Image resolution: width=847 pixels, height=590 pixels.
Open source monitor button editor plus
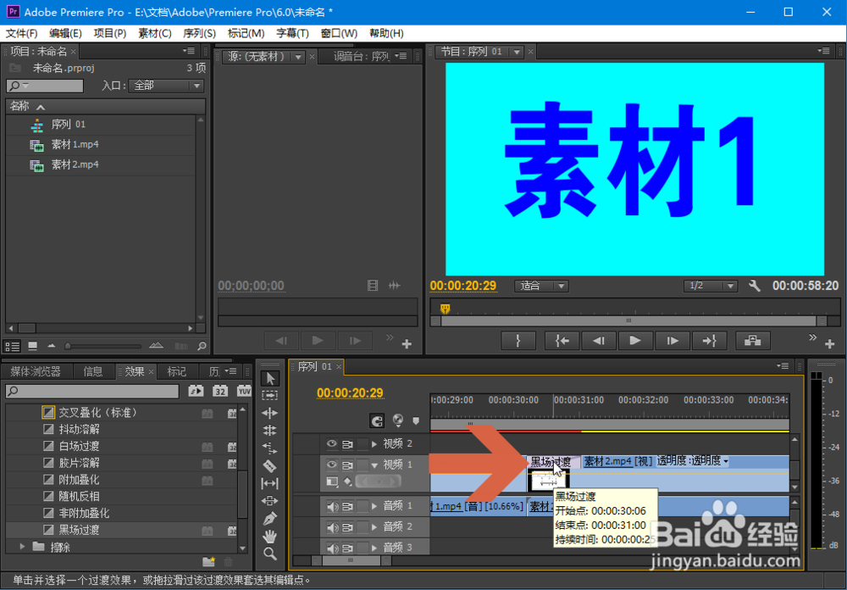pos(407,343)
